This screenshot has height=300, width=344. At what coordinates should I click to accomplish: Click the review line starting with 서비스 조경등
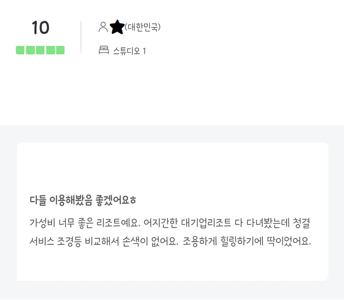click(170, 241)
